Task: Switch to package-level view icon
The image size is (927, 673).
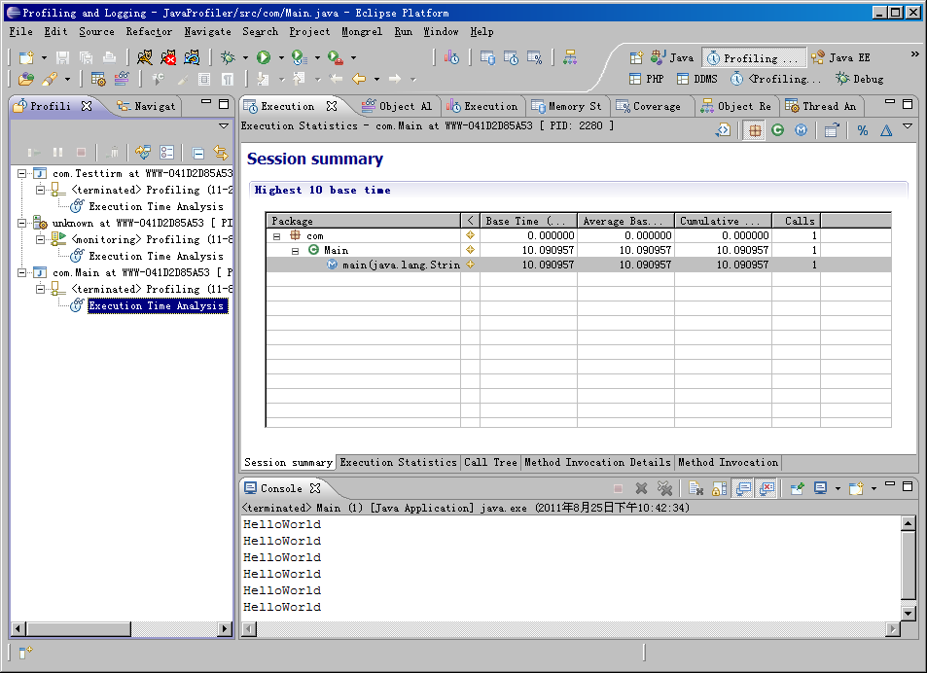Action: click(755, 130)
